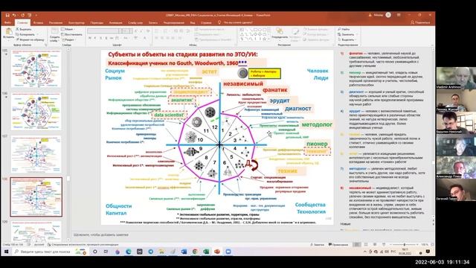Adjust the zoom slider in status bar
Screen dimensions: 476x268
405,244
